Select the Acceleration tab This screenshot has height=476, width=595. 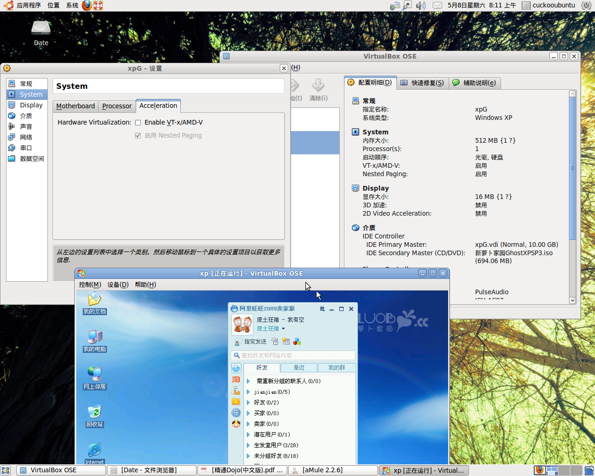[x=158, y=106]
